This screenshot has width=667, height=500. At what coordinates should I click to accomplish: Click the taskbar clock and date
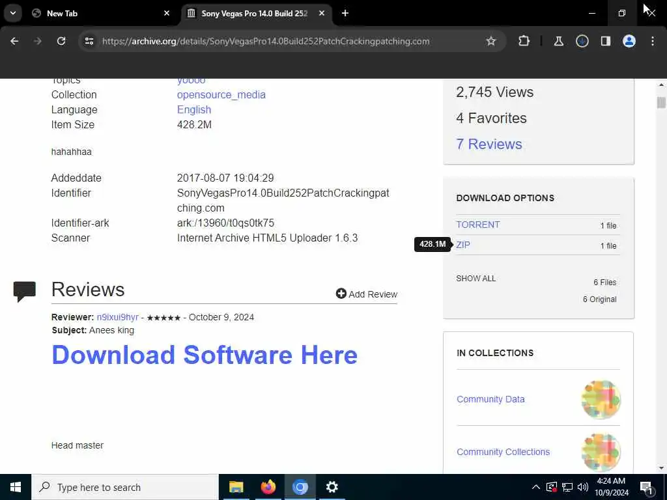612,487
